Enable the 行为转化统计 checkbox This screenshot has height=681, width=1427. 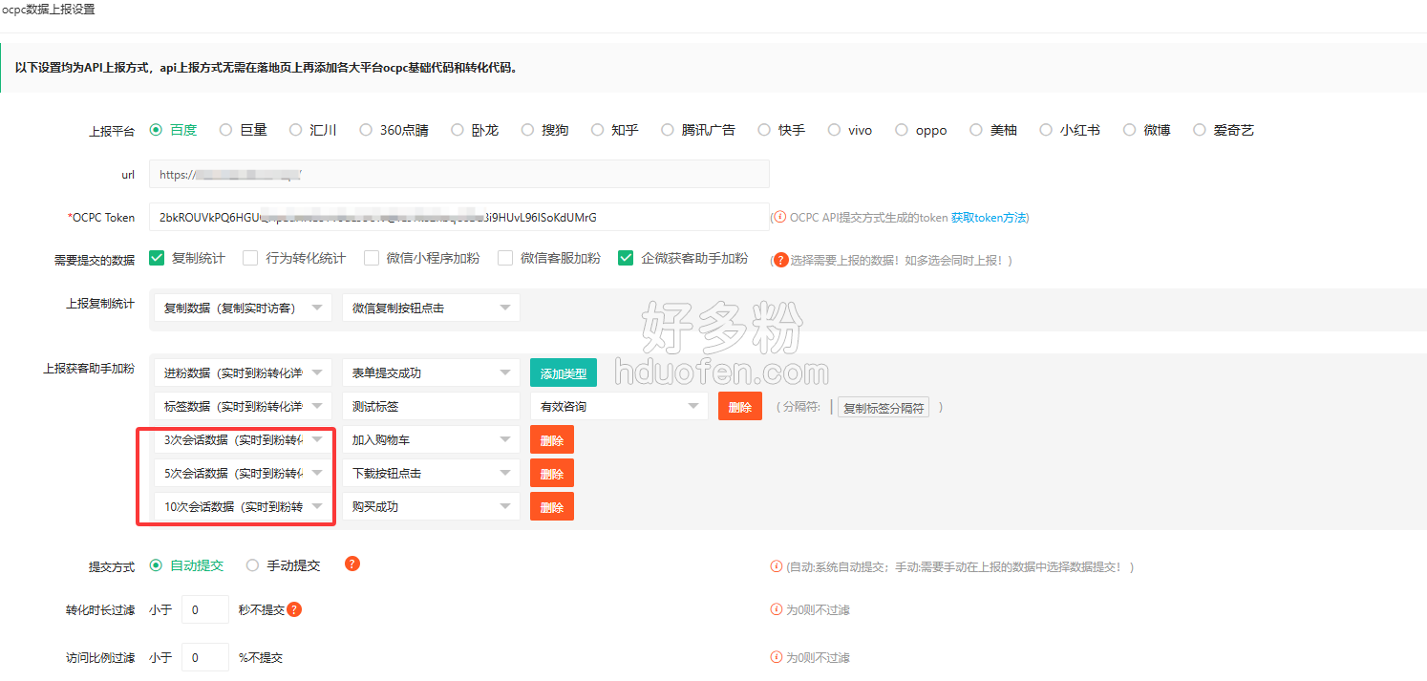(x=250, y=258)
